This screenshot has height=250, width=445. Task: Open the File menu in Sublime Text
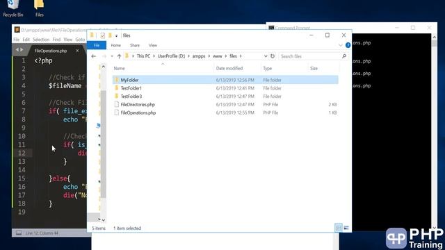[17, 40]
